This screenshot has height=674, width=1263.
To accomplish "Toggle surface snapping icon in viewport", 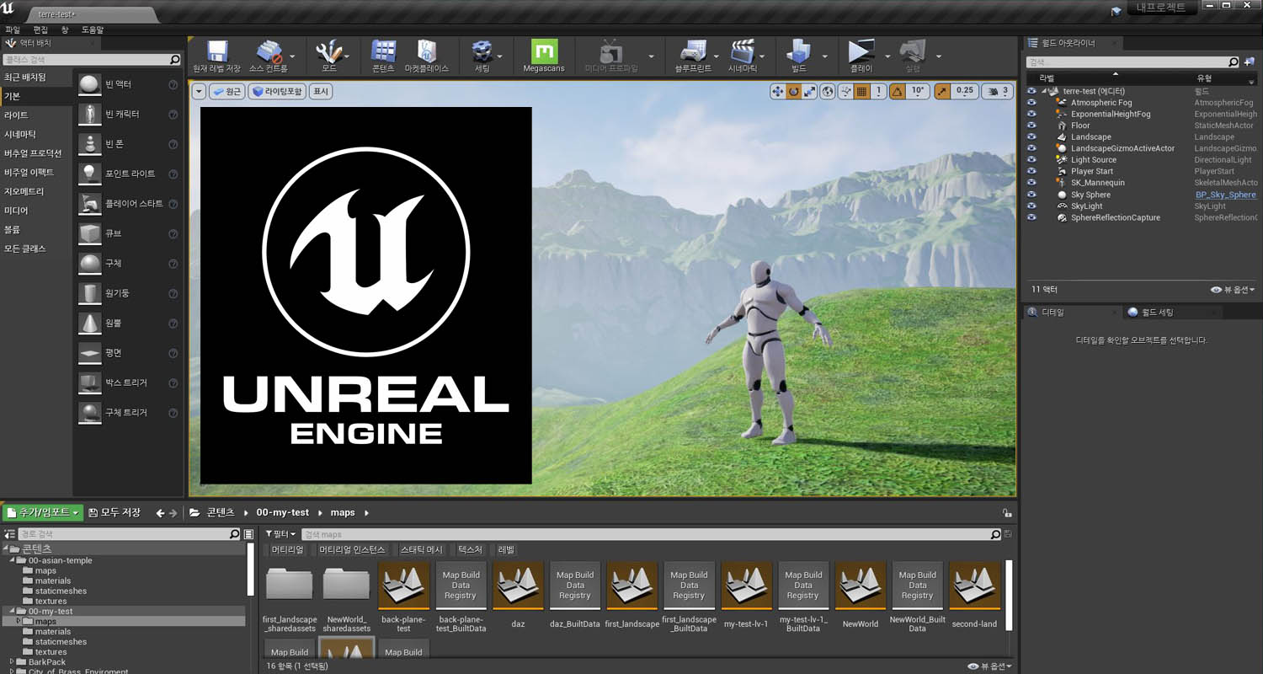I will pyautogui.click(x=846, y=91).
